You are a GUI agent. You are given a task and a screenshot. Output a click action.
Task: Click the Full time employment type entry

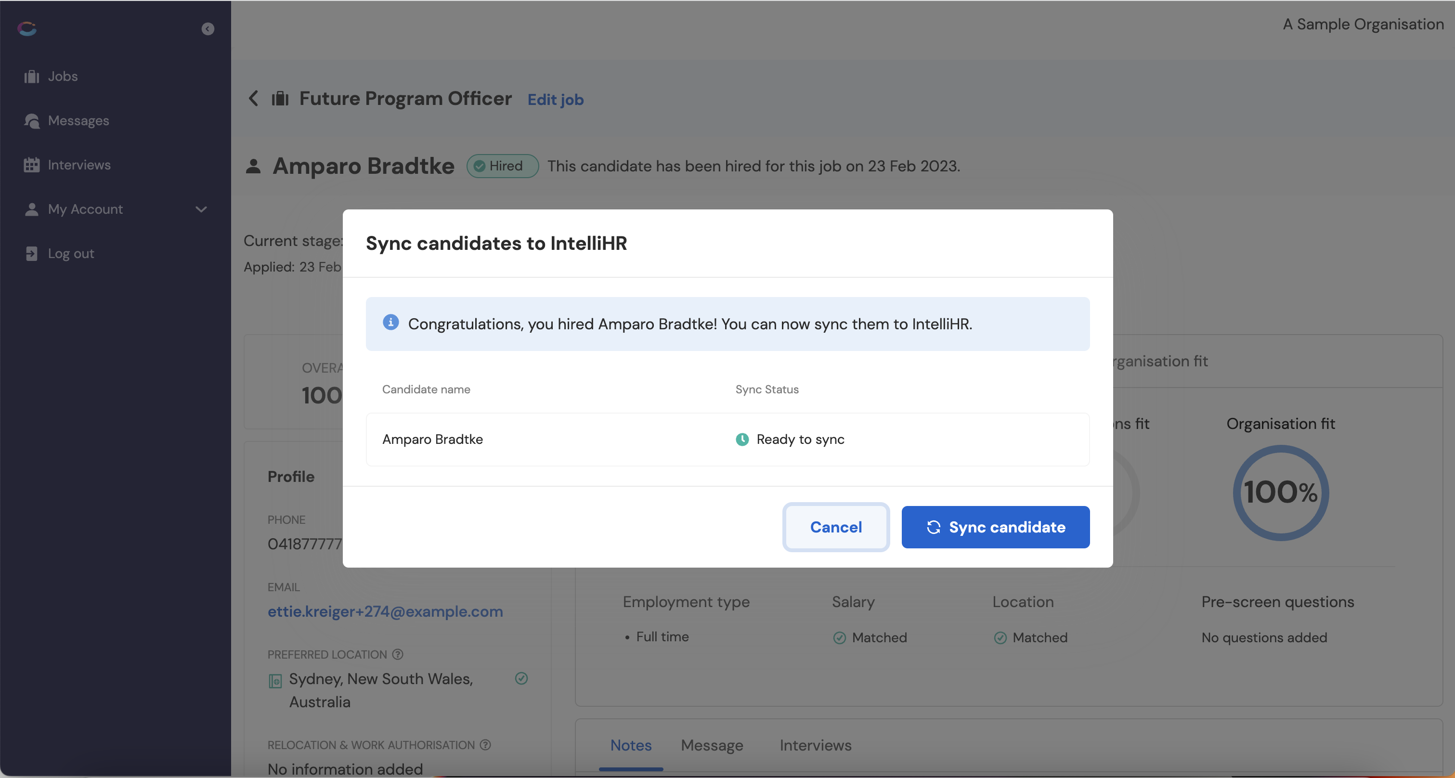663,637
